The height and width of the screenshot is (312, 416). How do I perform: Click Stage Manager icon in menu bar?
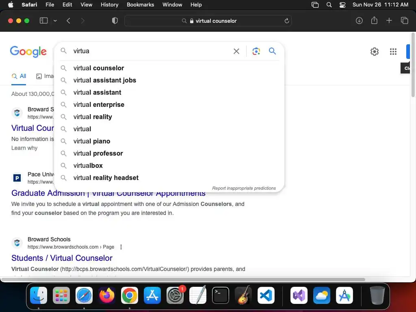click(x=315, y=5)
